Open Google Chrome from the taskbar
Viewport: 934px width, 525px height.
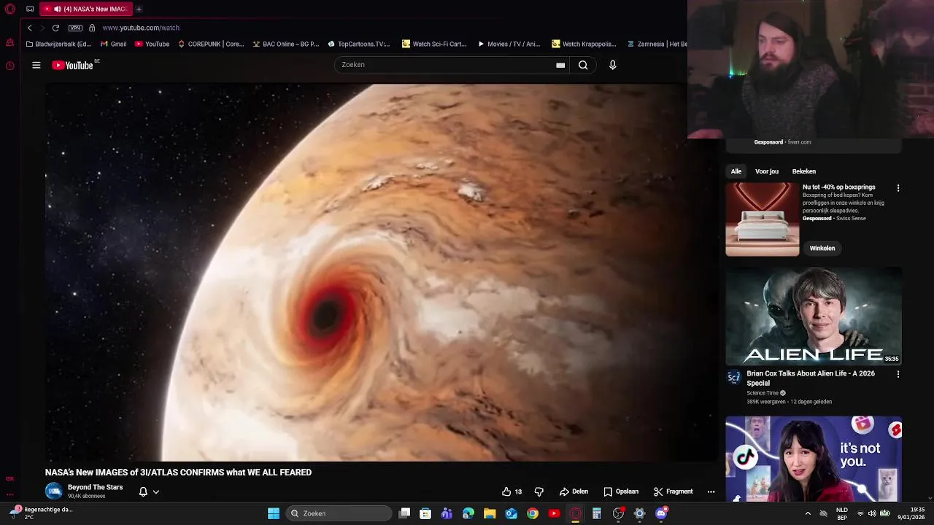click(x=533, y=513)
